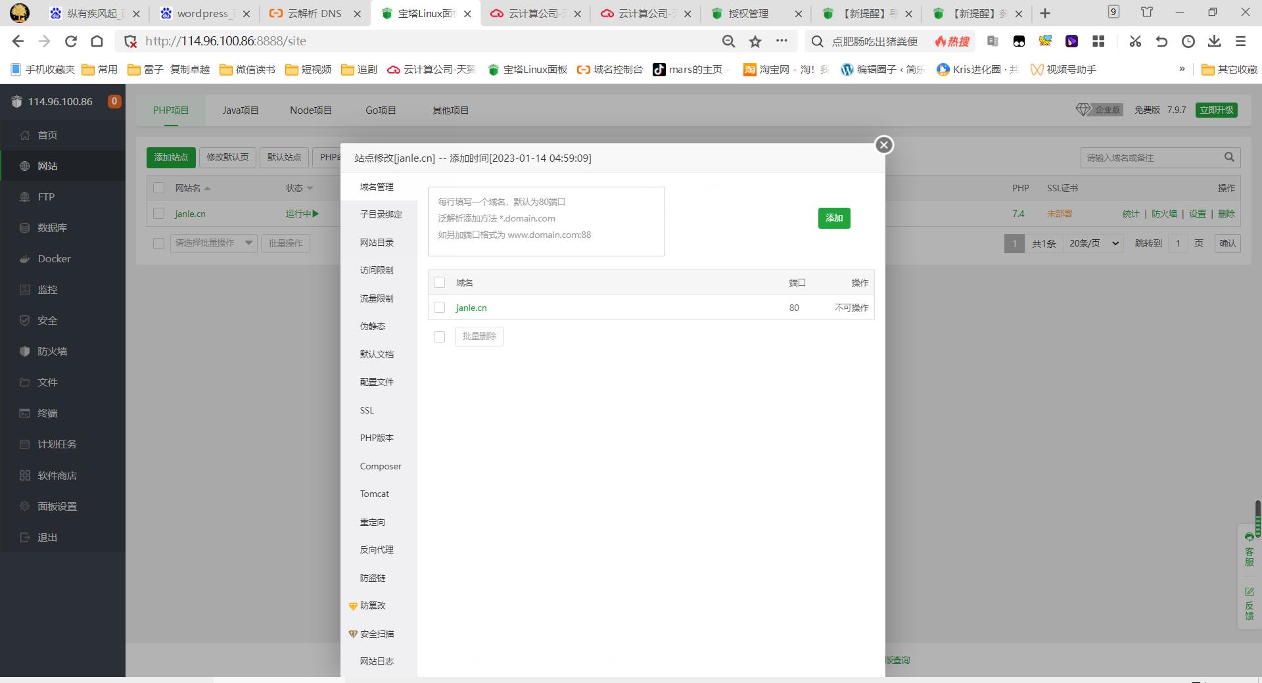Close the site modification dialog

pos(883,145)
